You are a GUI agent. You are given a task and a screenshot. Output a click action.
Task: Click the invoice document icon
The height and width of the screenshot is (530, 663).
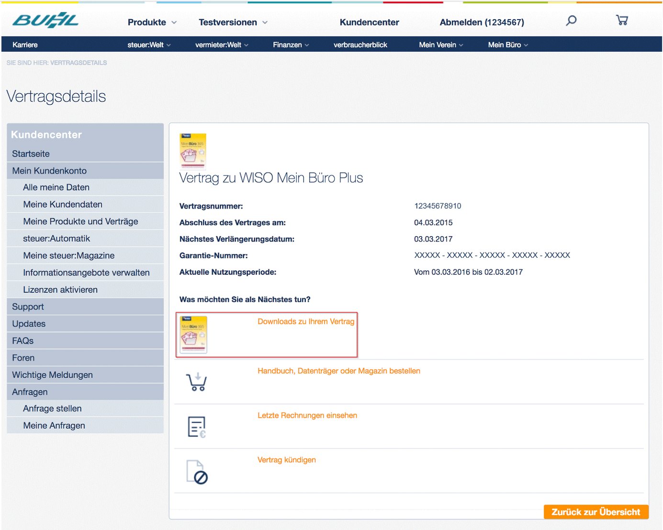196,427
